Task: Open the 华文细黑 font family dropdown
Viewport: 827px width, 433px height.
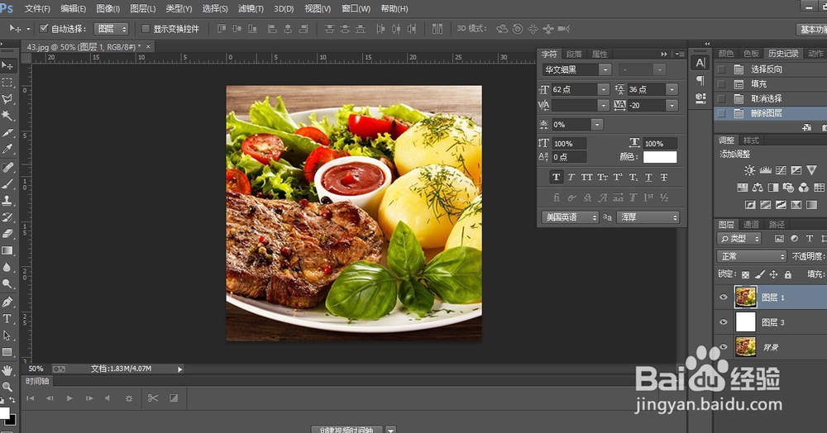Action: [605, 69]
